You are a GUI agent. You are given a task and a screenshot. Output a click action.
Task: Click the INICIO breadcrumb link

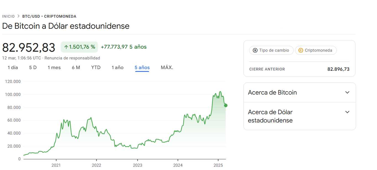[x=8, y=16]
